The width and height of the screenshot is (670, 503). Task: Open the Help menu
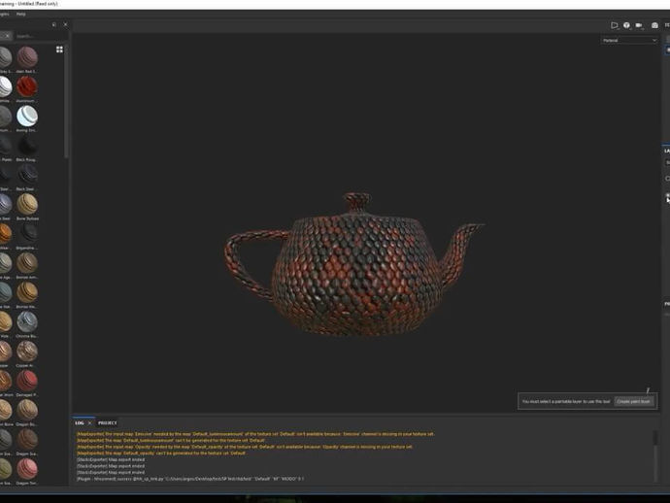[21, 15]
